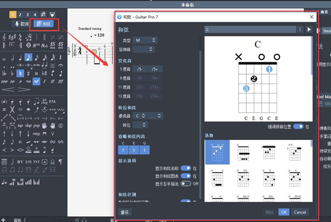Viewport: 331px width, 222px height.
Task: Open the voice options triangle dropdown
Action: (x=52, y=14)
